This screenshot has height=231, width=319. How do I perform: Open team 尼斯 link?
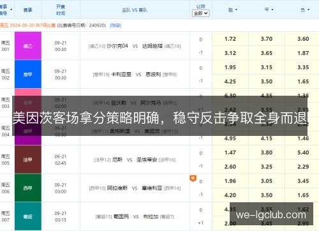(117, 160)
